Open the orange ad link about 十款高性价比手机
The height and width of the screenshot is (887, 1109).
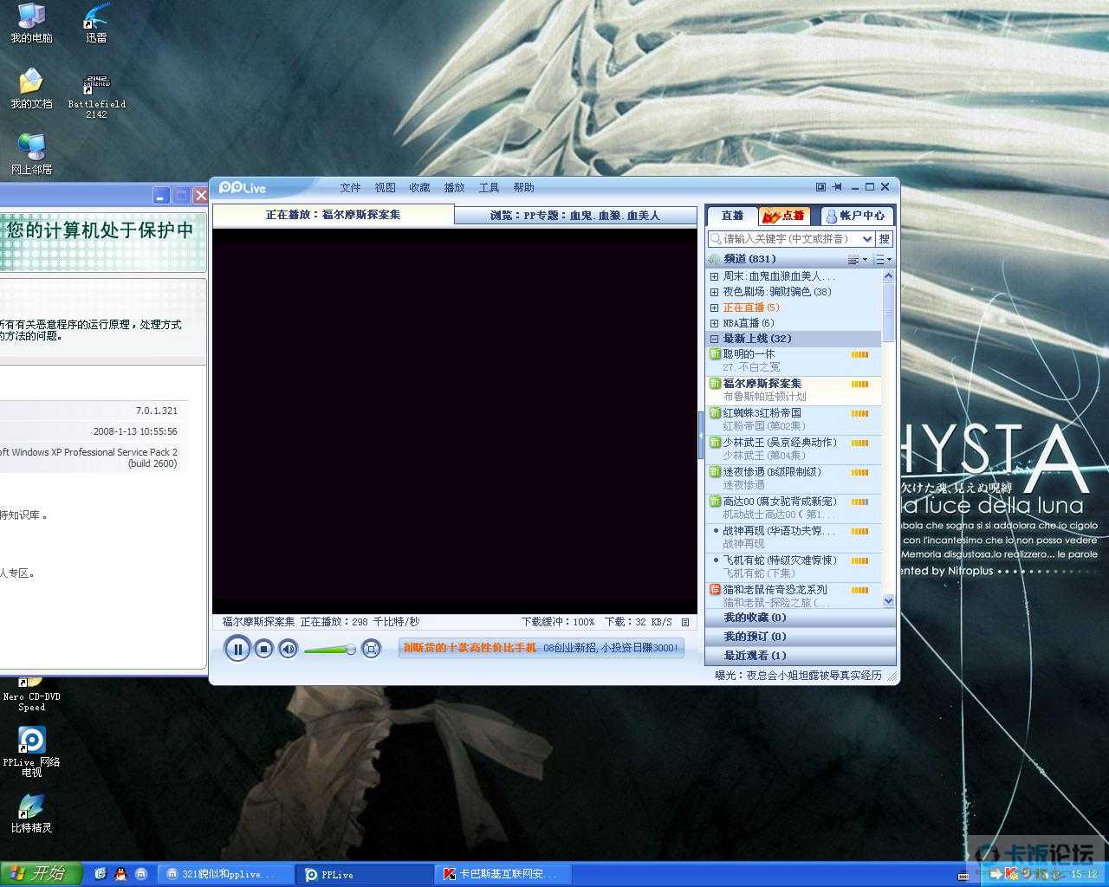click(470, 648)
